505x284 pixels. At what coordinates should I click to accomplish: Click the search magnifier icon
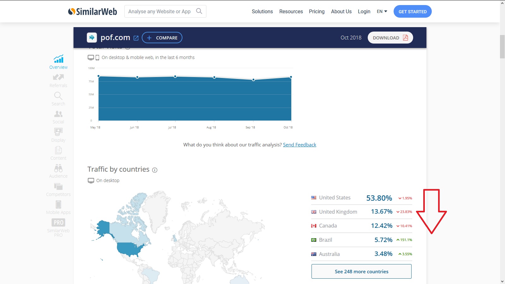(199, 11)
